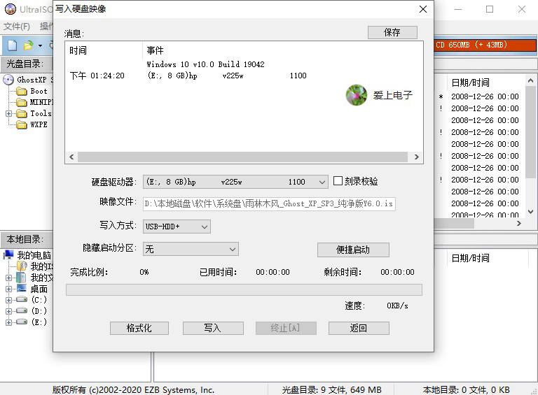Expand the D: drive node
538x395 pixels.
(9, 311)
